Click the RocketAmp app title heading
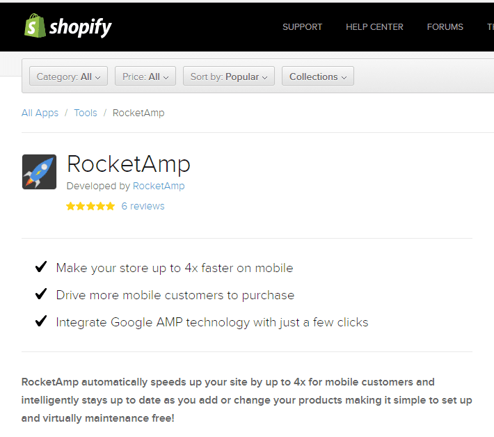 (x=128, y=165)
